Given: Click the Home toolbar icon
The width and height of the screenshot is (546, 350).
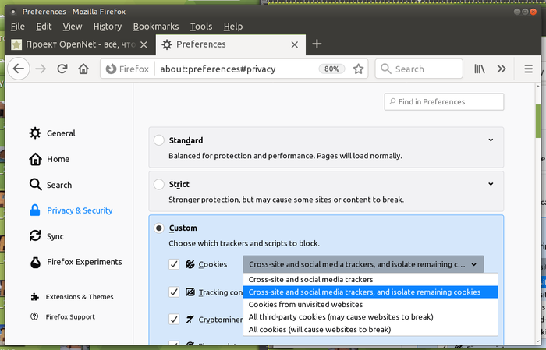Looking at the screenshot, I should tap(83, 69).
